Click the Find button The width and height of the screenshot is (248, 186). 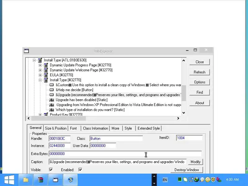200,92
